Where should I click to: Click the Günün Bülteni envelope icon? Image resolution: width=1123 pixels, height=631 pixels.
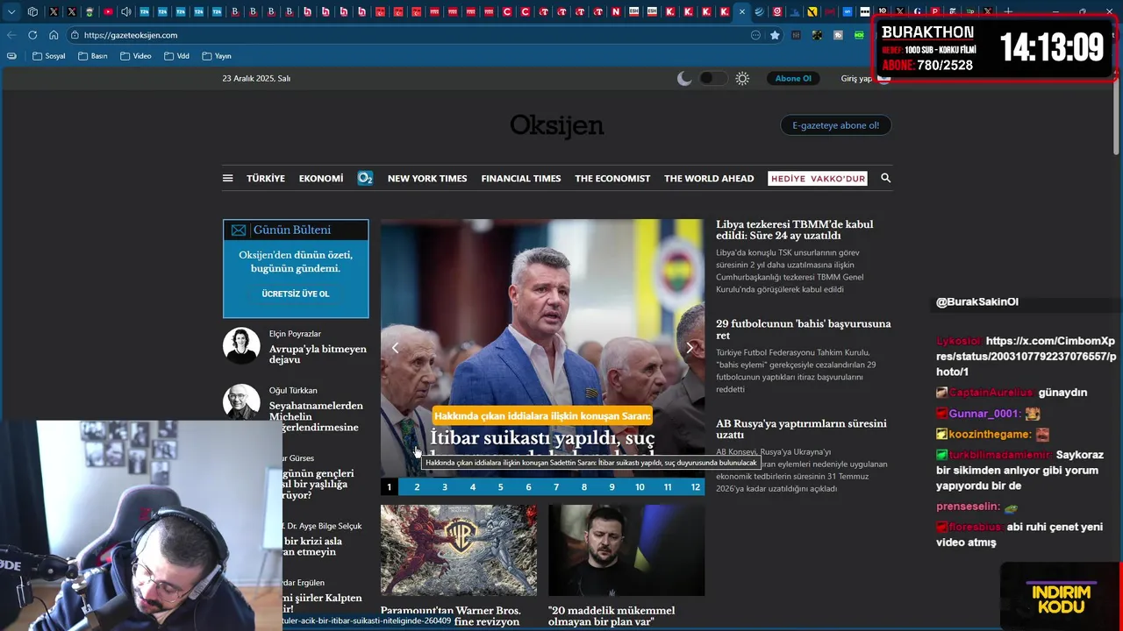[x=239, y=230]
